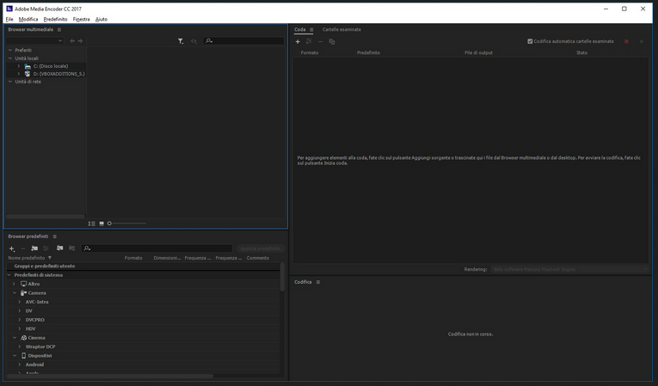The height and width of the screenshot is (386, 658).
Task: Expand the DVCPRO preset folder
Action: click(19, 320)
